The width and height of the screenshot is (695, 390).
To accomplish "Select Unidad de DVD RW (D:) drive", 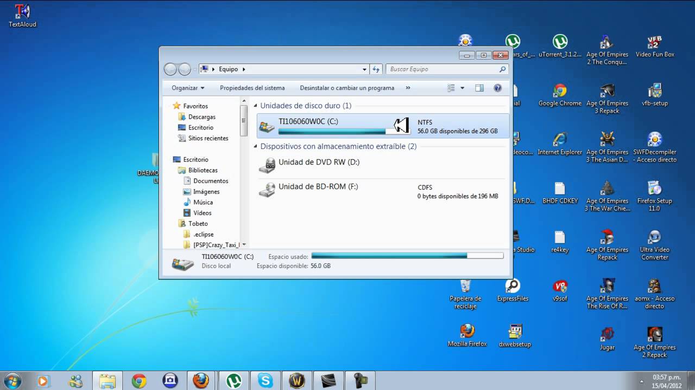I will [x=319, y=162].
